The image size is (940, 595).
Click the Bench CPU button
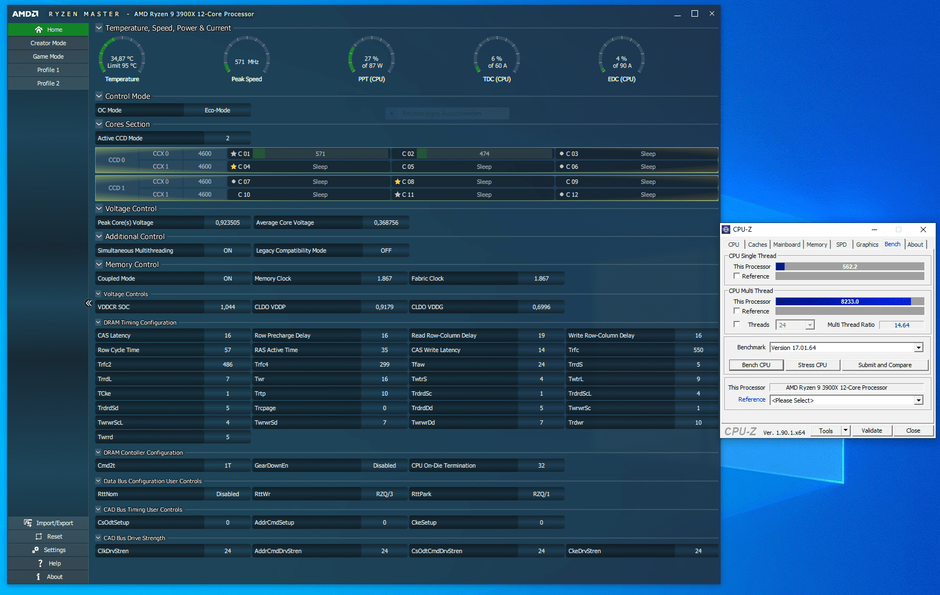756,365
